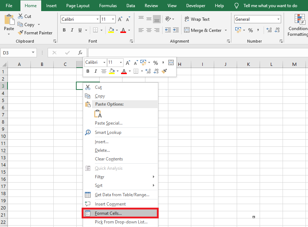308x227 pixels.
Task: Click the Center align icon in ribbon
Action: click(x=149, y=30)
